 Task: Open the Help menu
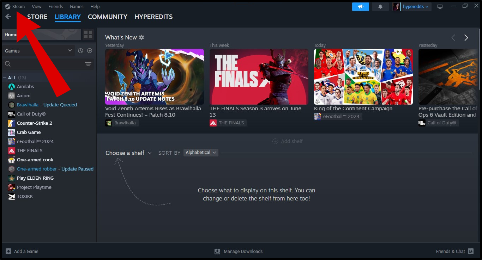95,6
